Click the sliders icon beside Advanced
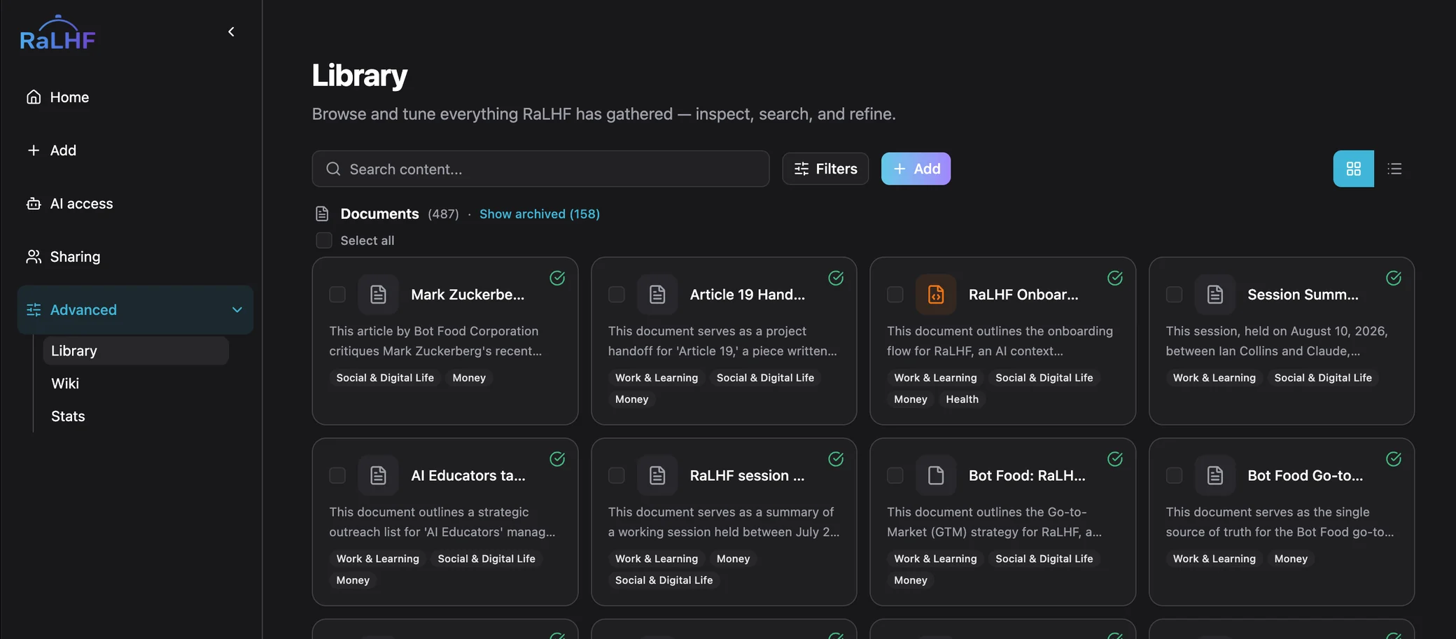The image size is (1456, 639). click(x=34, y=310)
